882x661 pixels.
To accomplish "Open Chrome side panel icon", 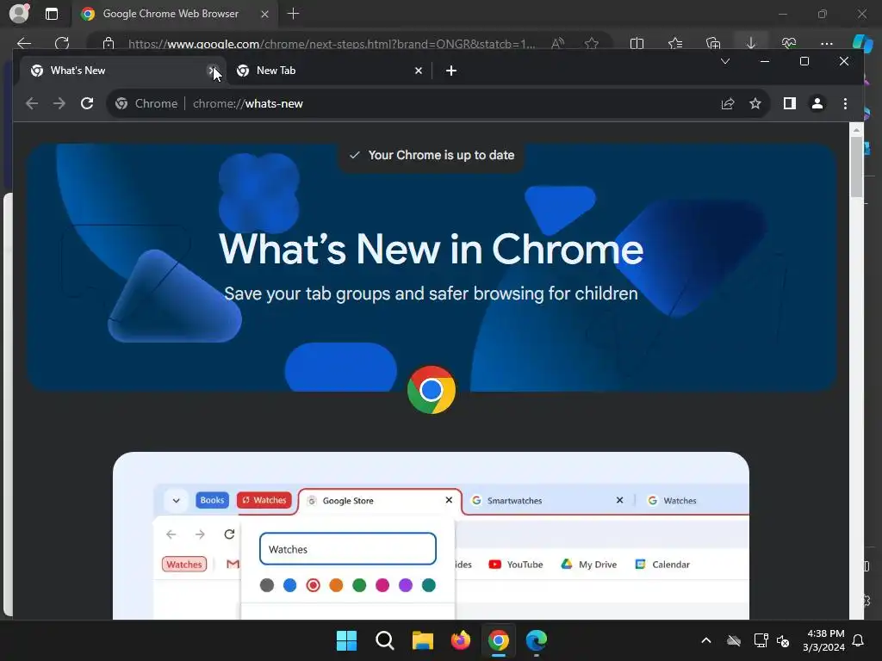I will [x=789, y=103].
